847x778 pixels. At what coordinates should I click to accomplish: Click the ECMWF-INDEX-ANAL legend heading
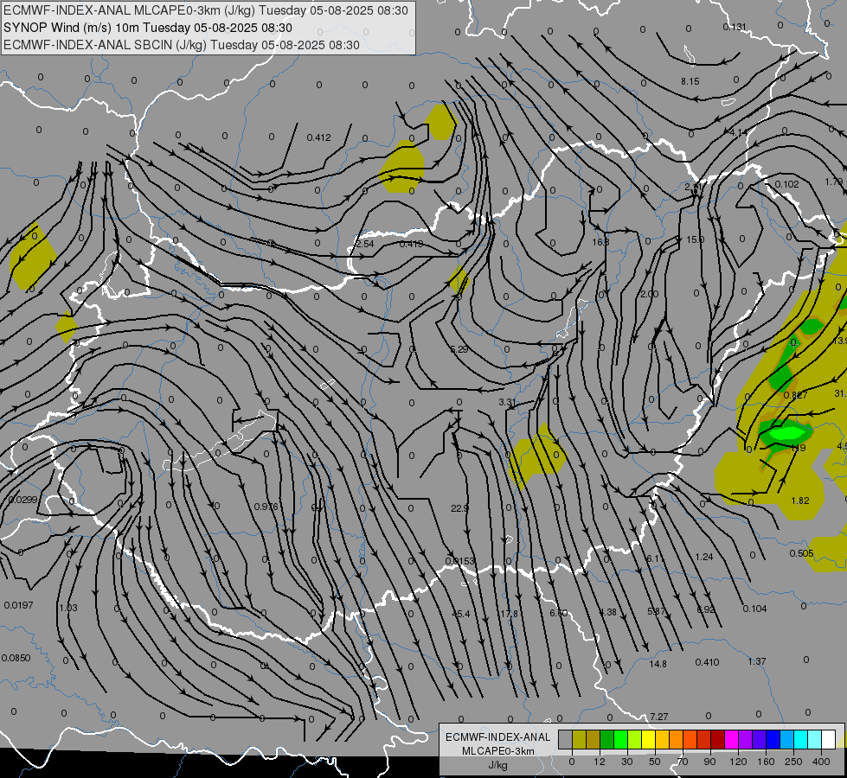(497, 737)
